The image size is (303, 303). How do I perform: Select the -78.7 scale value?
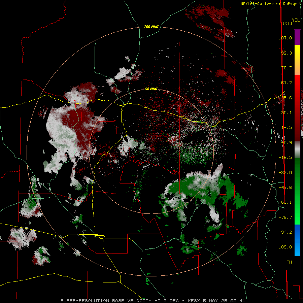[285, 217]
